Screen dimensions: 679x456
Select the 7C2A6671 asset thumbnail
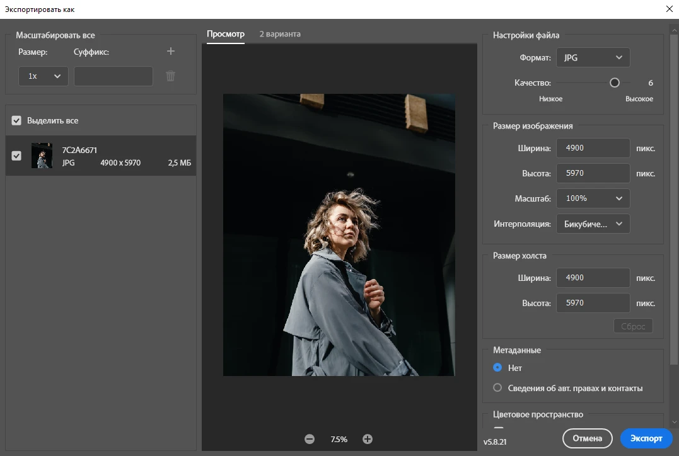coord(42,156)
